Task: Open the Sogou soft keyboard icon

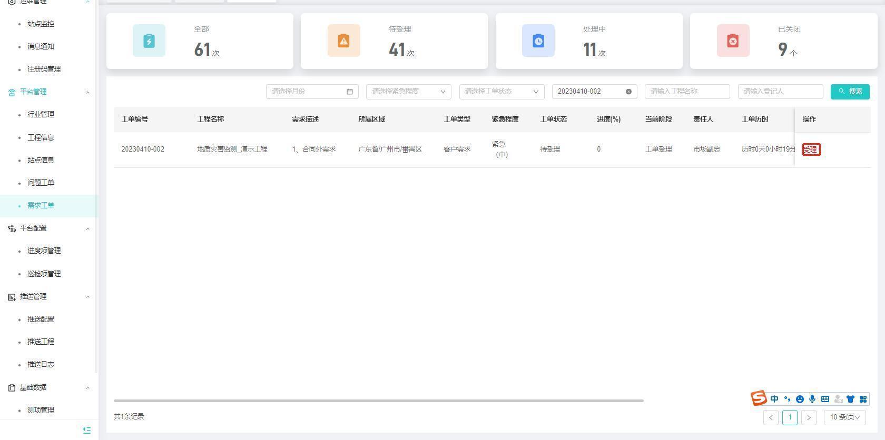Action: tap(825, 399)
